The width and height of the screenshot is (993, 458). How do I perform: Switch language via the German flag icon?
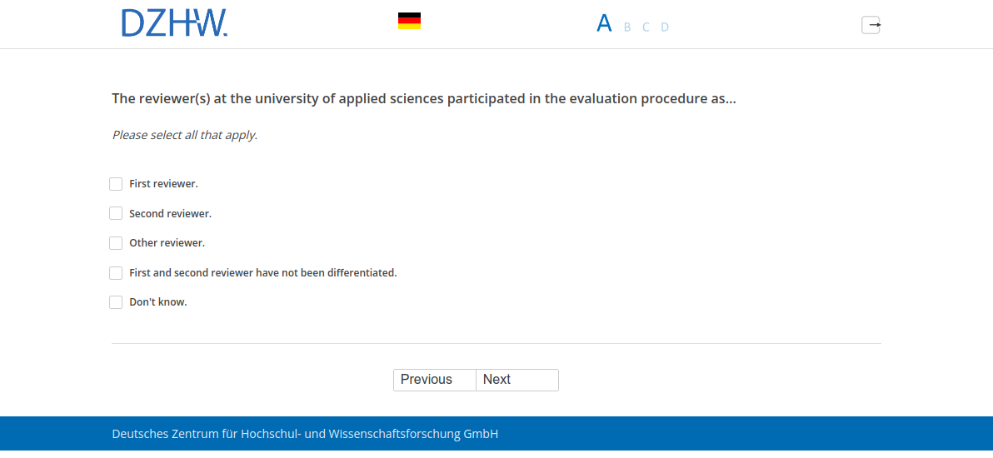(x=409, y=21)
